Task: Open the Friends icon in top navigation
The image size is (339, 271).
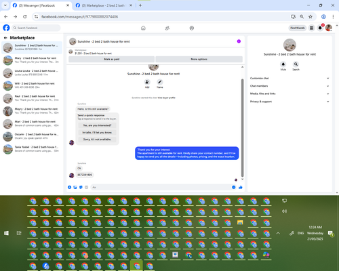Action: coord(167,28)
